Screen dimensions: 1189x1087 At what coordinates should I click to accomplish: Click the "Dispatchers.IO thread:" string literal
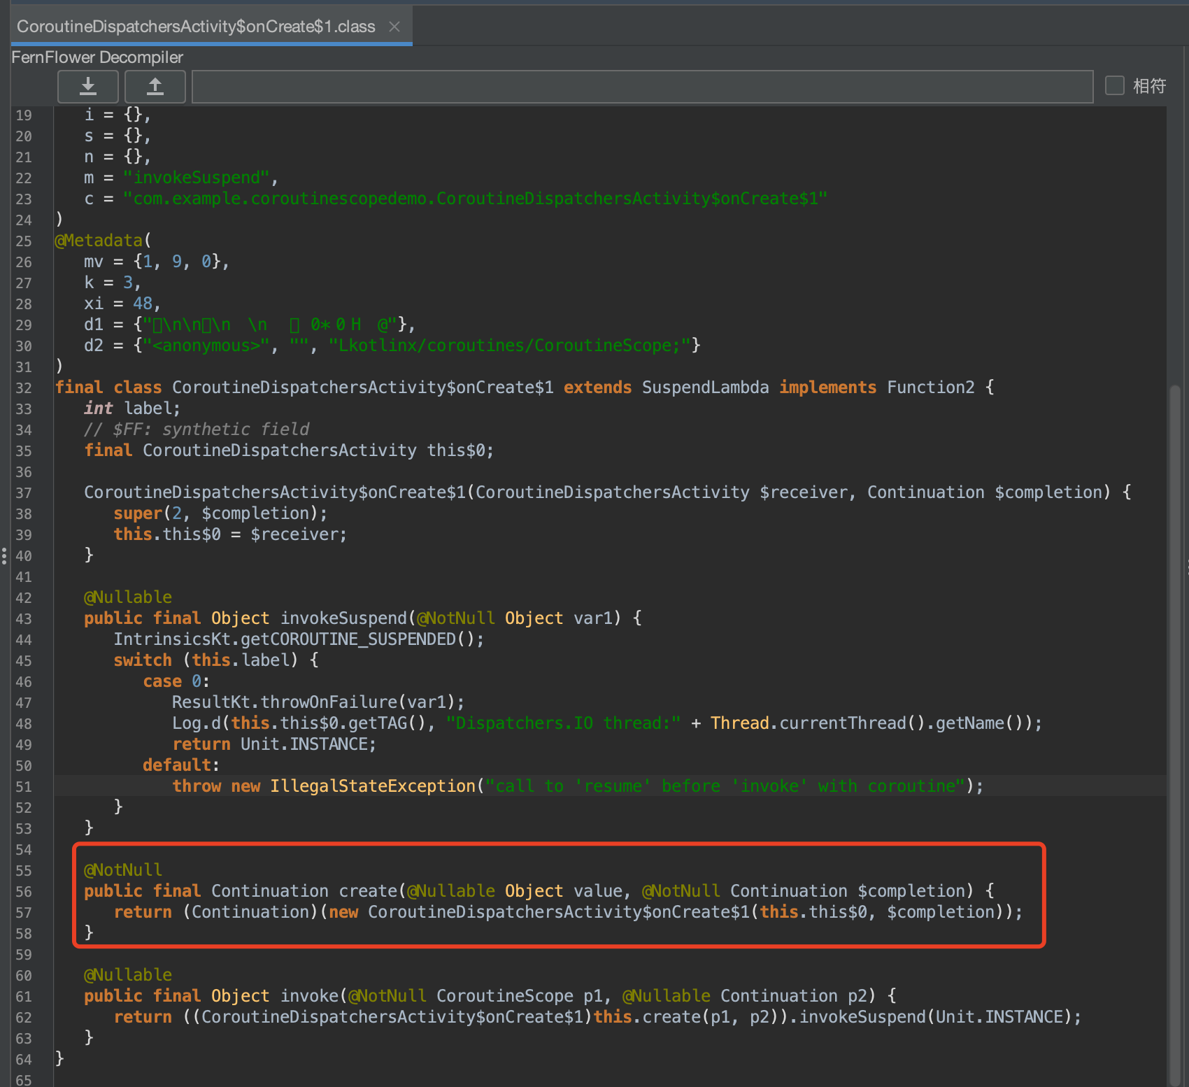(x=563, y=723)
